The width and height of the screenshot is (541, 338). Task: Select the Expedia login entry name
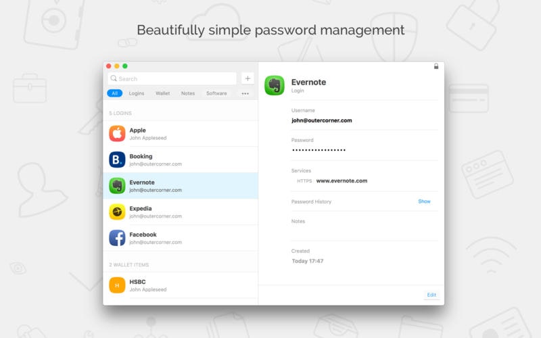(x=141, y=208)
